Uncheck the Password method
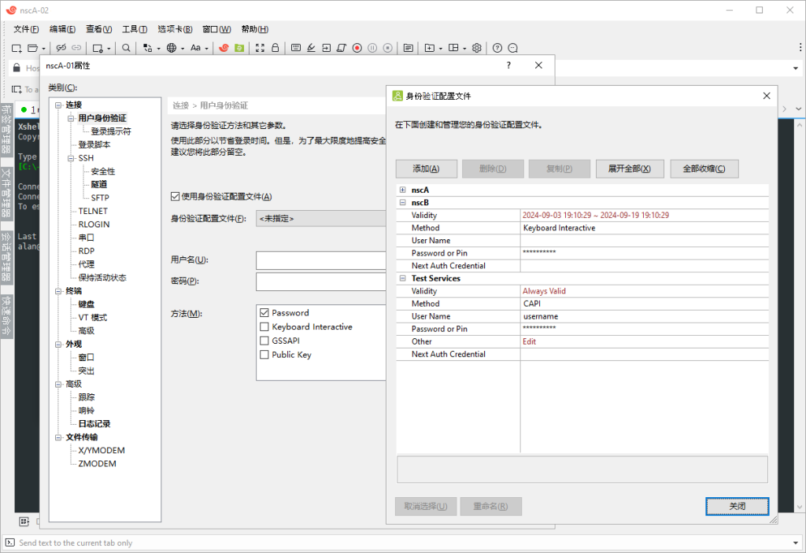The width and height of the screenshot is (806, 553). [264, 312]
